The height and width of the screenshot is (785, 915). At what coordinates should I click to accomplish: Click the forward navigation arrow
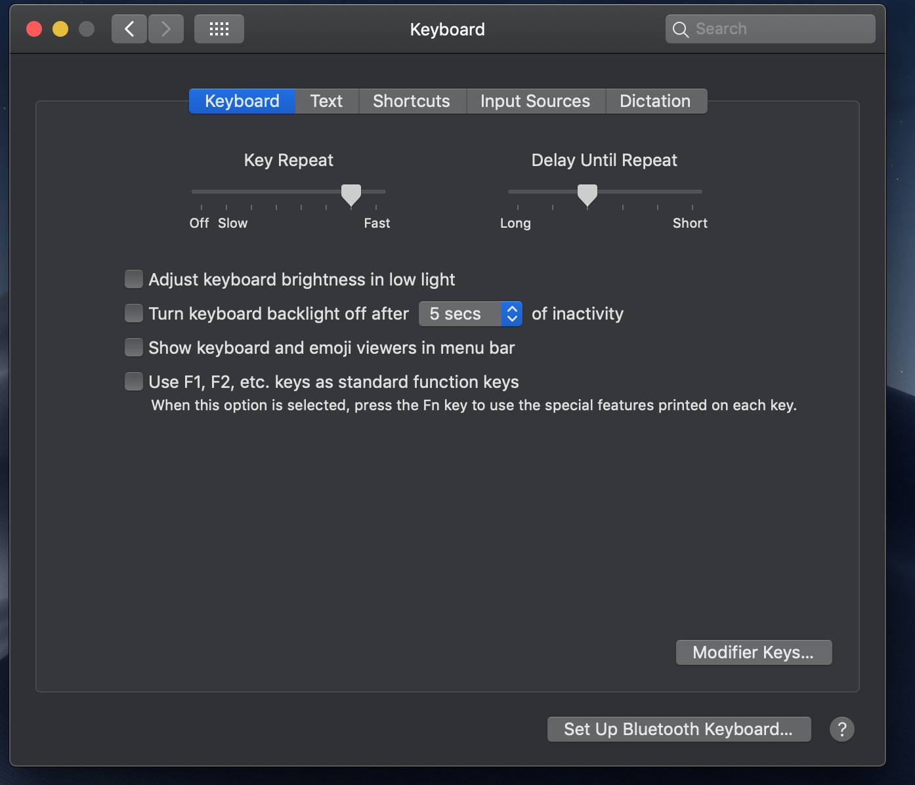[x=166, y=29]
